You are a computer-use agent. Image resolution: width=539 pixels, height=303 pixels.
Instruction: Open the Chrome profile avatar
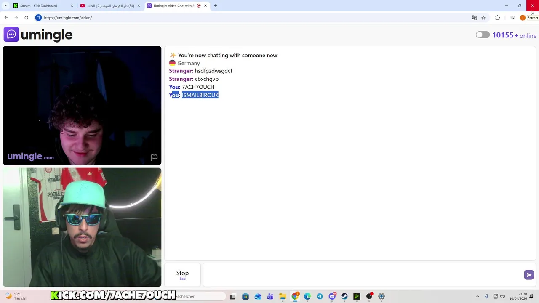(x=523, y=18)
